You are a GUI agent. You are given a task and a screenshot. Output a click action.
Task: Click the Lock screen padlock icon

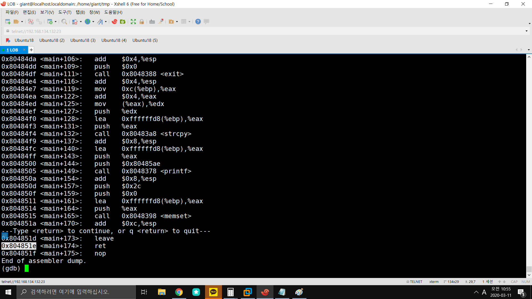point(142,22)
